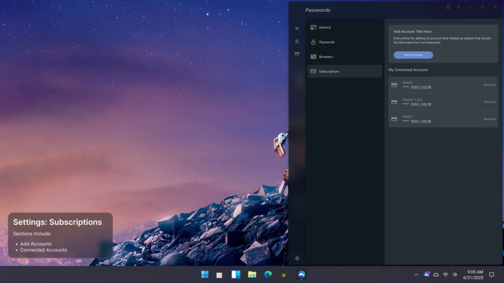Open the three-dot menu in the title bar
Screen dimensions: 504x283
pyautogui.click(x=459, y=6)
